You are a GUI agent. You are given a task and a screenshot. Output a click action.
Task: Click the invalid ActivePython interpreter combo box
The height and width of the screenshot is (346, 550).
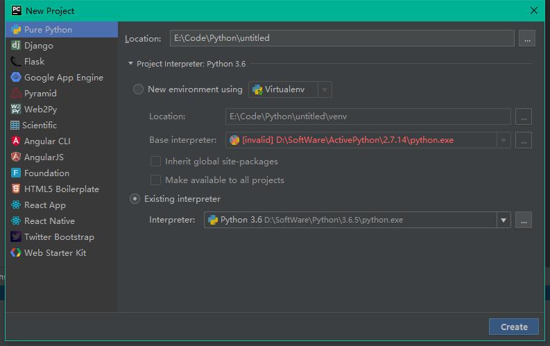click(x=368, y=140)
